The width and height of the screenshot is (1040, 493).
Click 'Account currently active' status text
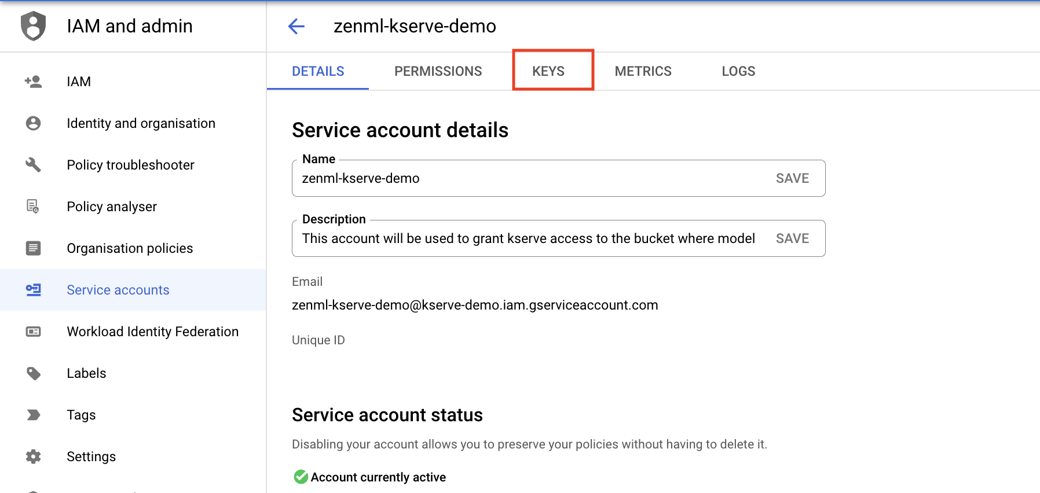(378, 477)
